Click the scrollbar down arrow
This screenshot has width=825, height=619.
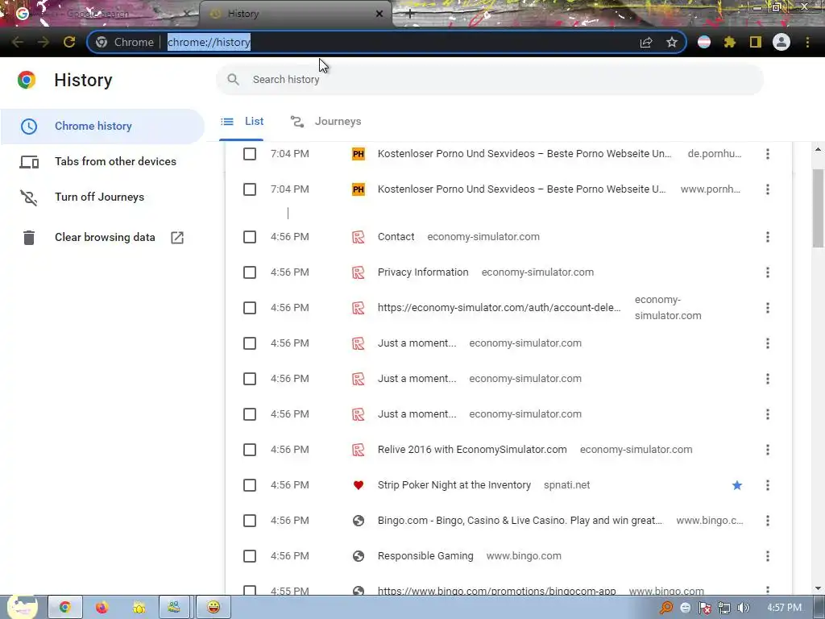(x=818, y=588)
